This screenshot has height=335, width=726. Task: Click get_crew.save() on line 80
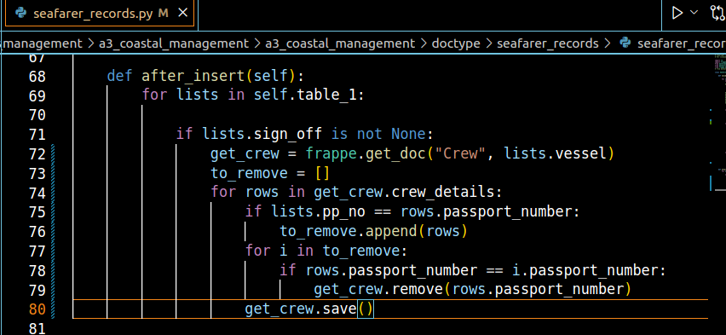[x=308, y=309]
